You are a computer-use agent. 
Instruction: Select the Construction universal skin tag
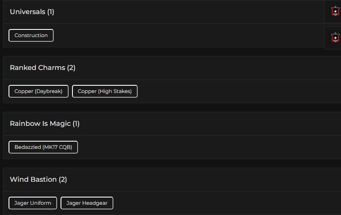click(31, 35)
